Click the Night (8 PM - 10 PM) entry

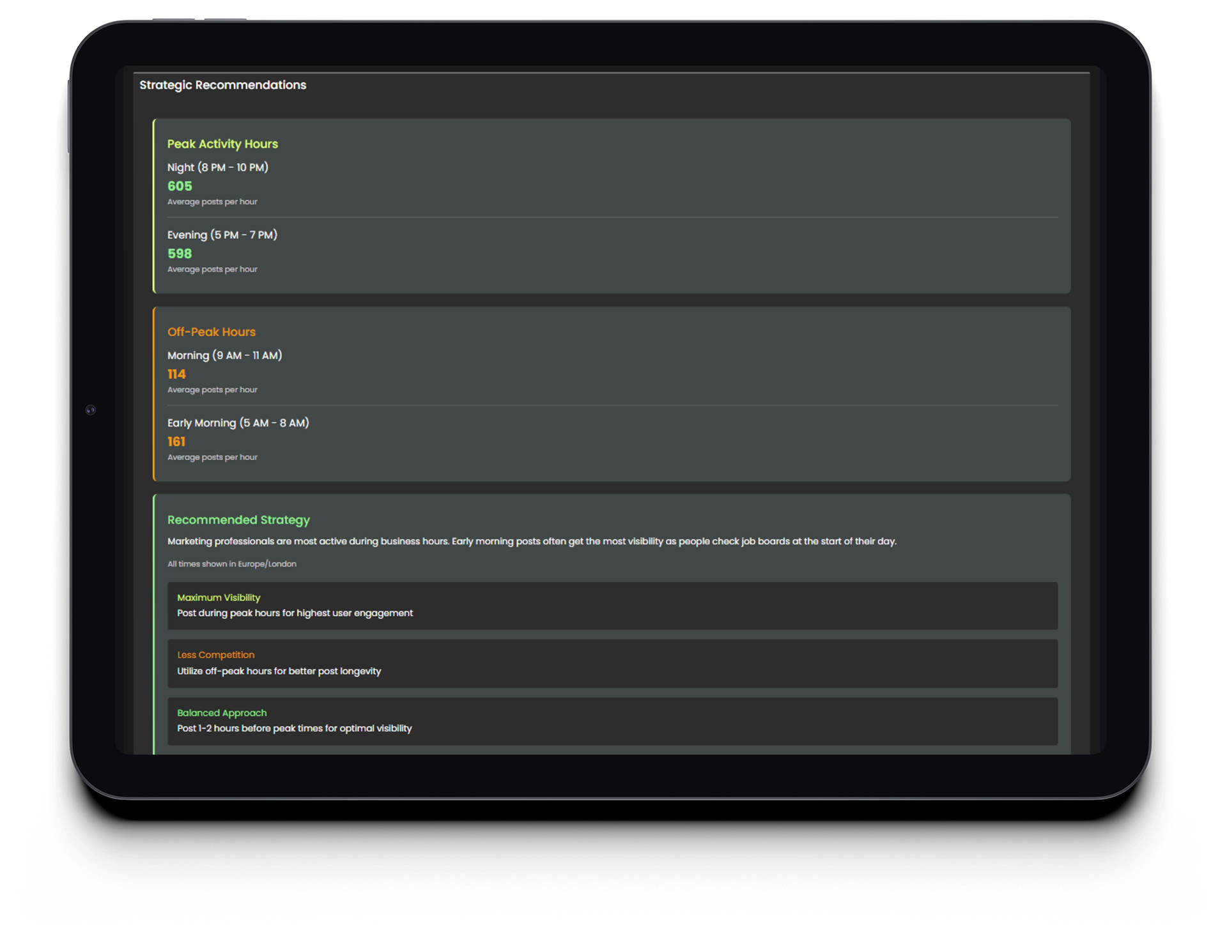click(217, 167)
